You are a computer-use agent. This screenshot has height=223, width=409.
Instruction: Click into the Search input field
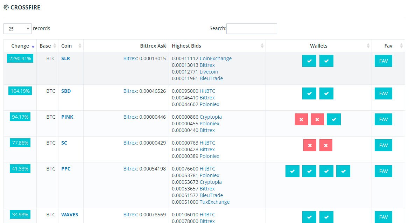click(252, 29)
